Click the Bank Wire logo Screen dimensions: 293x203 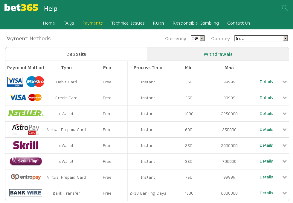[x=26, y=193]
